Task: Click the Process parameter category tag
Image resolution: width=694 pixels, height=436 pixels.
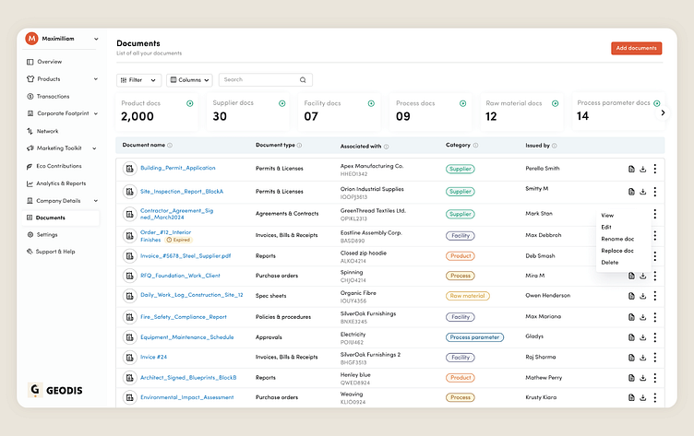Action: pos(474,337)
